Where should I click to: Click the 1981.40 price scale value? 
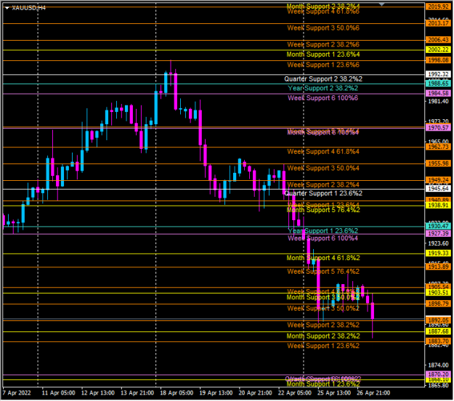438,101
